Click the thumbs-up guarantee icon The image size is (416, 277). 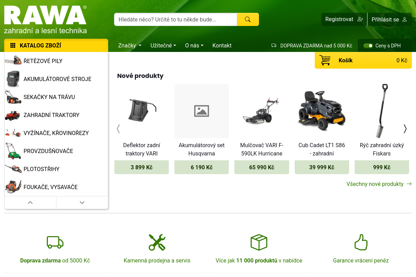click(x=361, y=242)
